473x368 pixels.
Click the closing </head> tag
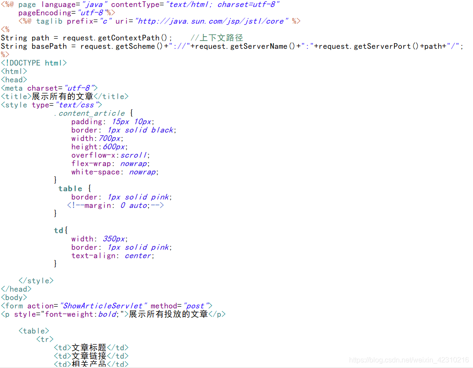click(16, 290)
